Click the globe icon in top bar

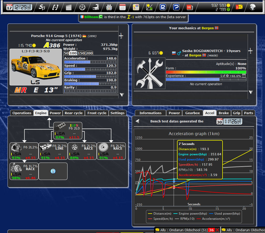point(253,7)
